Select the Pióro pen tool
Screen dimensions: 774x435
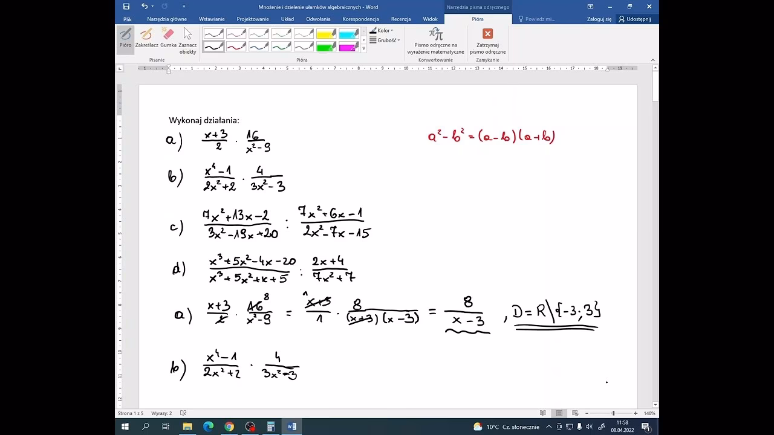(x=125, y=40)
